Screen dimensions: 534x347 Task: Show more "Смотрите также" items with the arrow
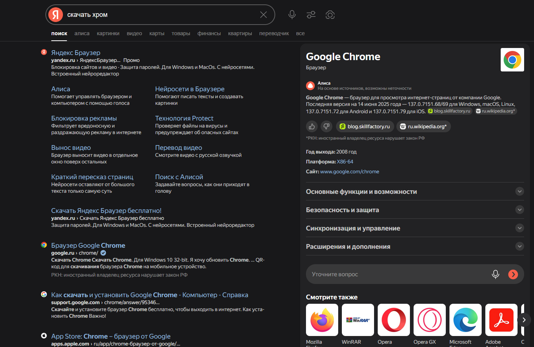[x=524, y=320]
